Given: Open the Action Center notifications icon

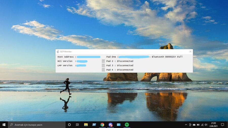Looking at the screenshot, I should [x=222, y=125].
